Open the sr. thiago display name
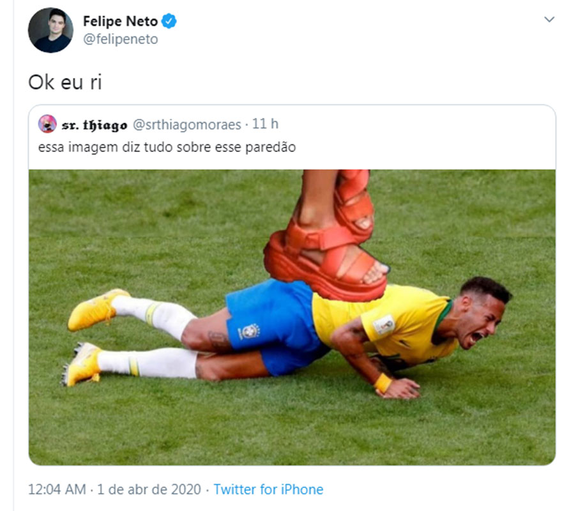The width and height of the screenshot is (562, 511). pyautogui.click(x=95, y=125)
